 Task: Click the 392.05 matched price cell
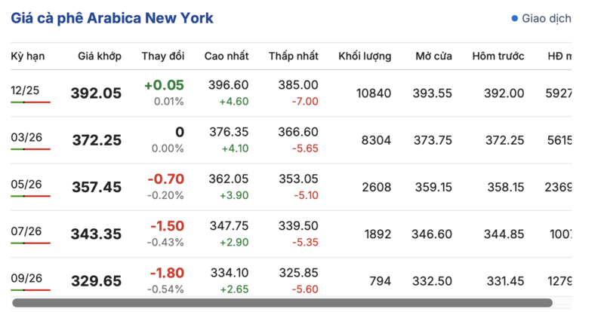click(x=96, y=93)
